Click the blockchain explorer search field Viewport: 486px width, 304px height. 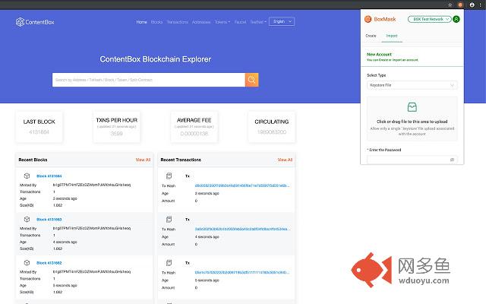[149, 80]
